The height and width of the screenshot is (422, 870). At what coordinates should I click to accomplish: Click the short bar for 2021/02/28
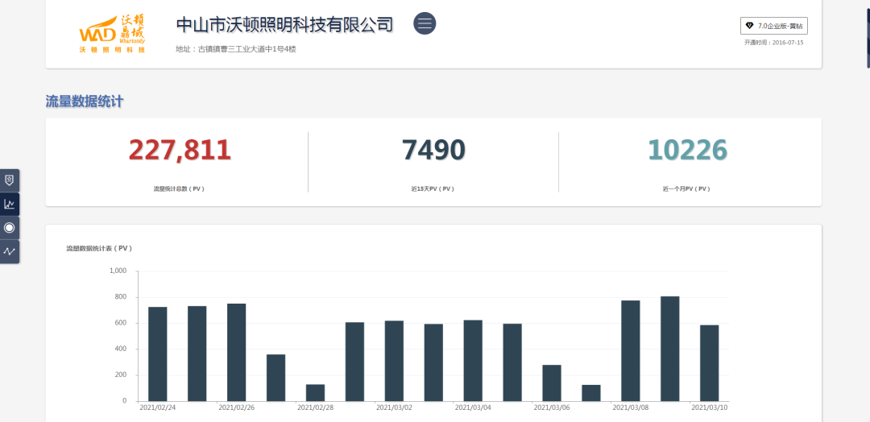click(315, 392)
